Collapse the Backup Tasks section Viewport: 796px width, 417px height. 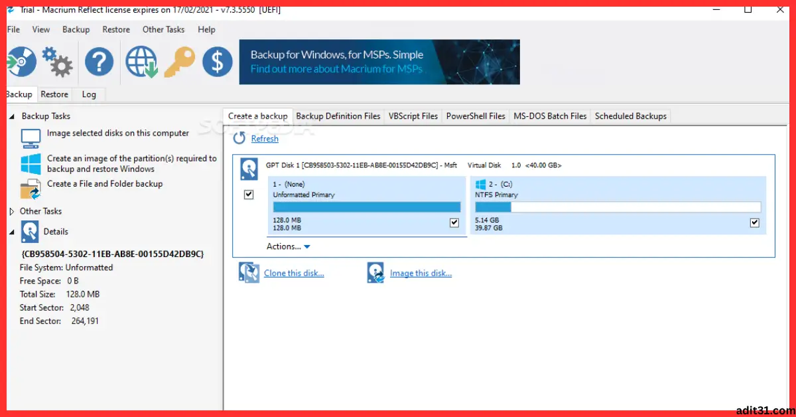click(11, 116)
